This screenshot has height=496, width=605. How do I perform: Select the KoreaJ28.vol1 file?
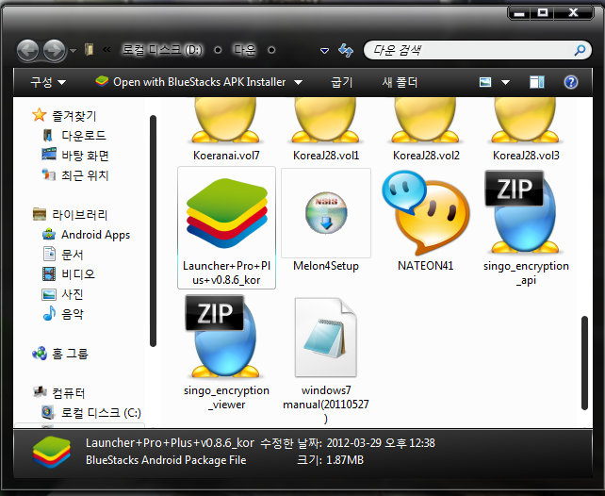point(326,130)
